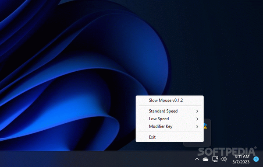
Task: Click the warning shield icon in tray overflow
Action: (205, 126)
